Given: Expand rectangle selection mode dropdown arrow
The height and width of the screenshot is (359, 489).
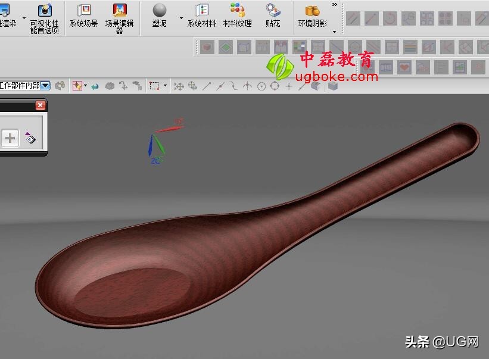Looking at the screenshot, I should [x=165, y=86].
